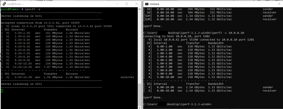Click the final command prompt line in cmd
This screenshot has height=109, width=283.
tap(177, 104)
